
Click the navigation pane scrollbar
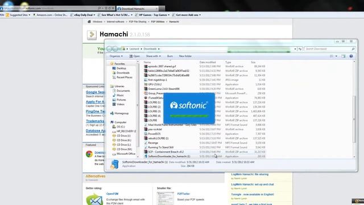pos(138,105)
